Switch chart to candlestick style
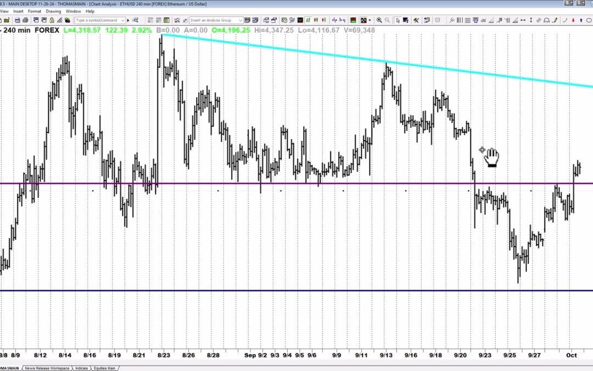Image resolution: width=593 pixels, height=371 pixels. (x=316, y=20)
